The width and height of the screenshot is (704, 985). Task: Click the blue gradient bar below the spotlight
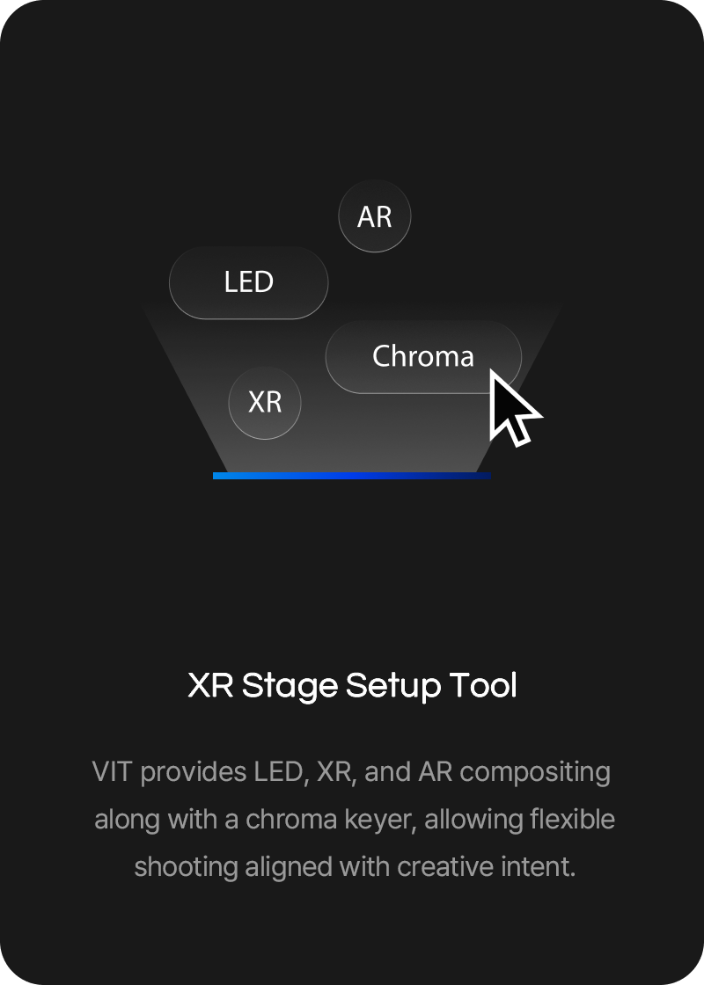352,476
